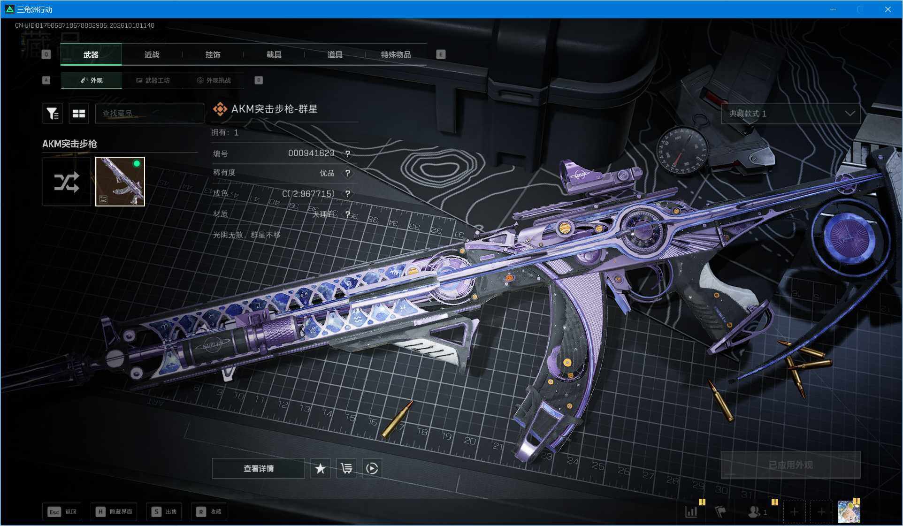Viewport: 903px width, 526px height.
Task: Open the statistics bar chart icon
Action: point(691,512)
